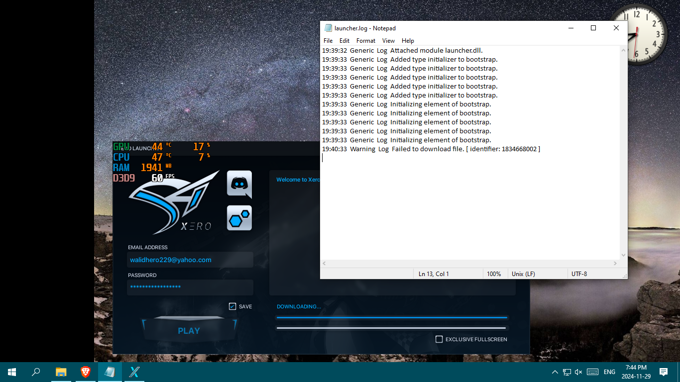Uncheck the SAVE credentials checkbox

tap(232, 306)
